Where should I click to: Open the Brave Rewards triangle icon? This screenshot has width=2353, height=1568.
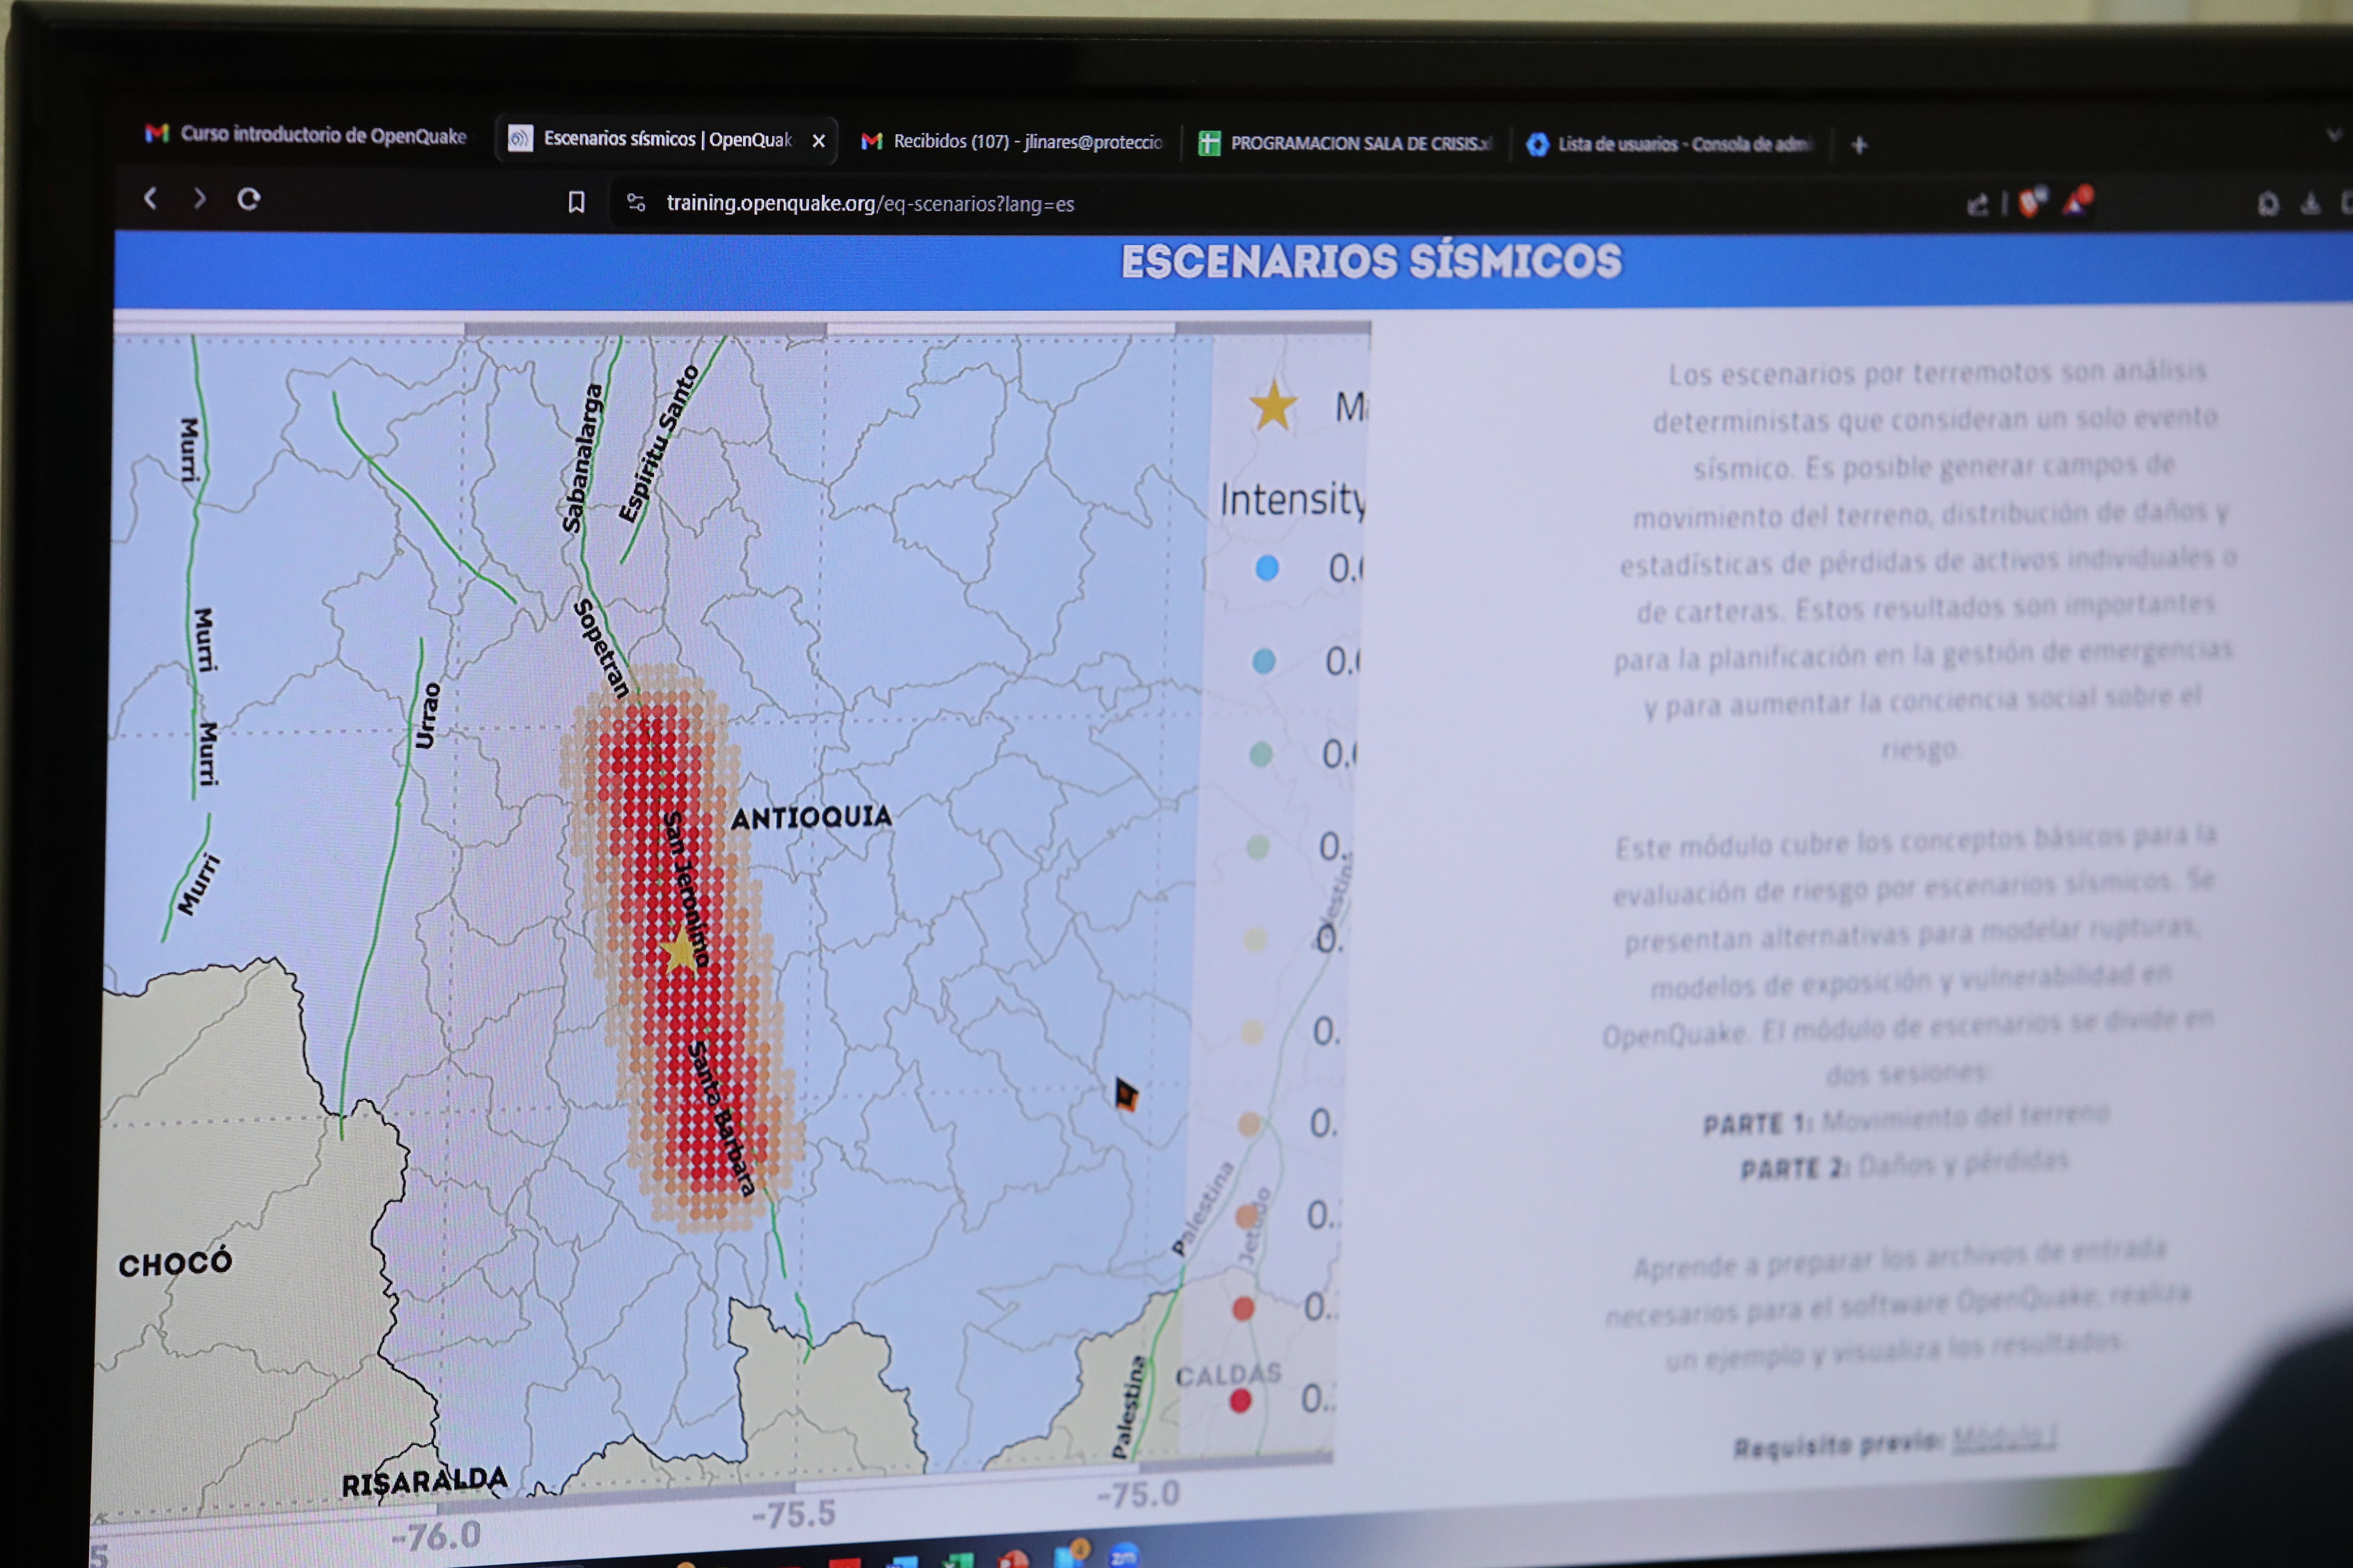pyautogui.click(x=2079, y=201)
